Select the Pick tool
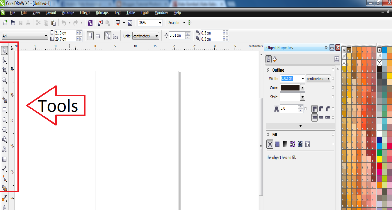Screen dimensions: 392x210 tap(4, 50)
